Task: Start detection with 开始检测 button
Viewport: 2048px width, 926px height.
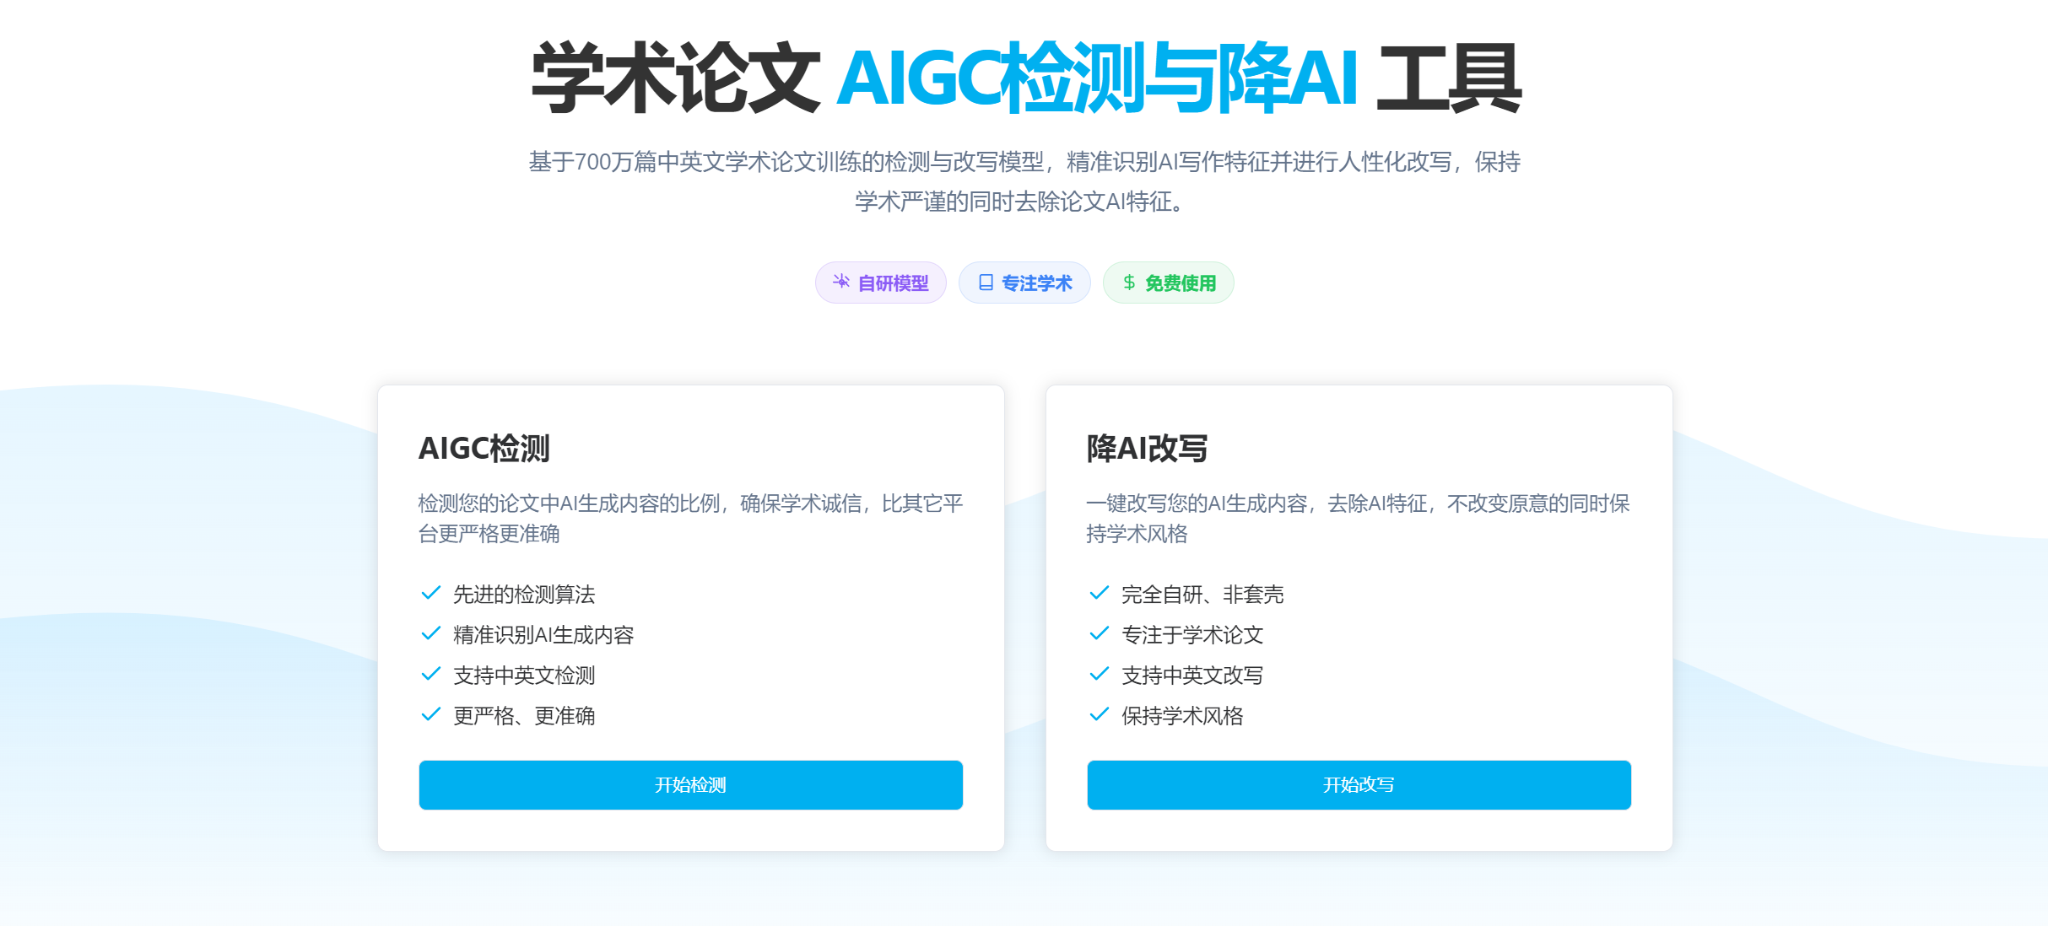Action: [691, 785]
